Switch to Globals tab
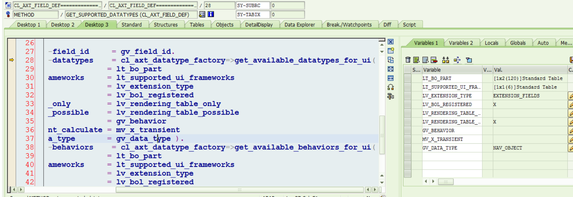Viewport: 573px width, 197px height. pos(518,43)
